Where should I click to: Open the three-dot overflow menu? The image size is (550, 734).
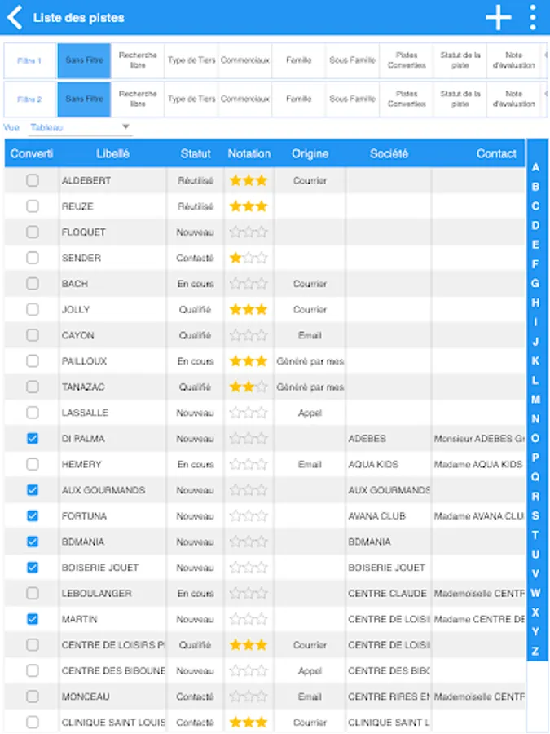533,18
